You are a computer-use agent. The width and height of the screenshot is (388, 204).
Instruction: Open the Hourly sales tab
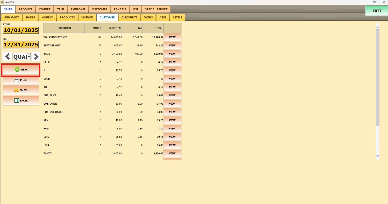(47, 18)
